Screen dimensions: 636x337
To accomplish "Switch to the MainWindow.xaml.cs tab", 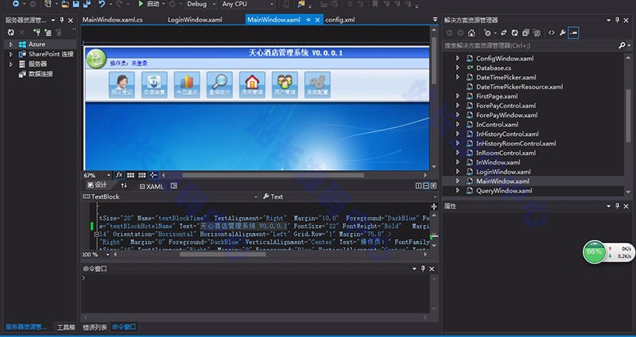I will (112, 20).
